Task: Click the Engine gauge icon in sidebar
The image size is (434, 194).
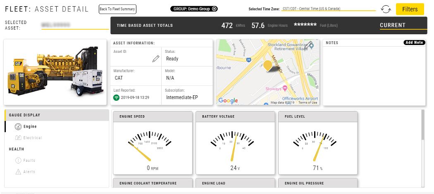Action: pyautogui.click(x=18, y=126)
